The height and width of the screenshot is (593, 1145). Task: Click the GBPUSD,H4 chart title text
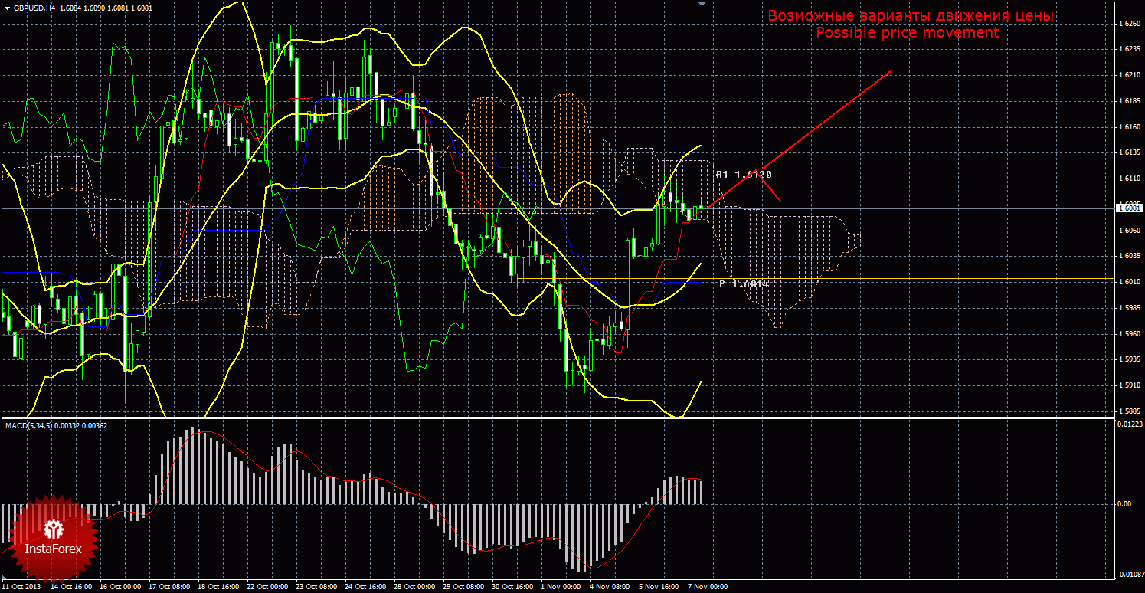(x=34, y=8)
